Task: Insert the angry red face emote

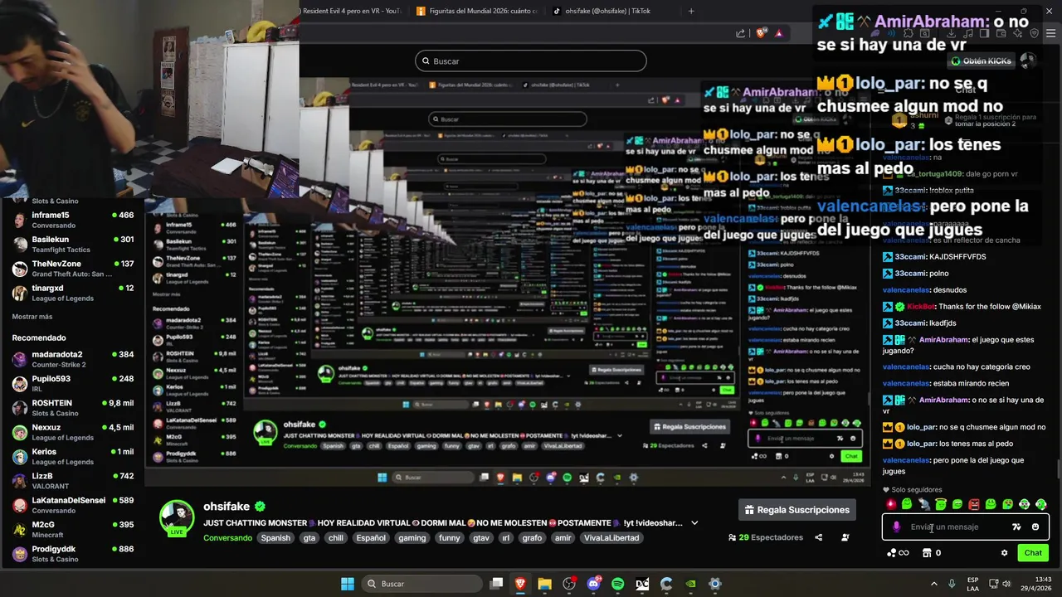Action: point(974,504)
